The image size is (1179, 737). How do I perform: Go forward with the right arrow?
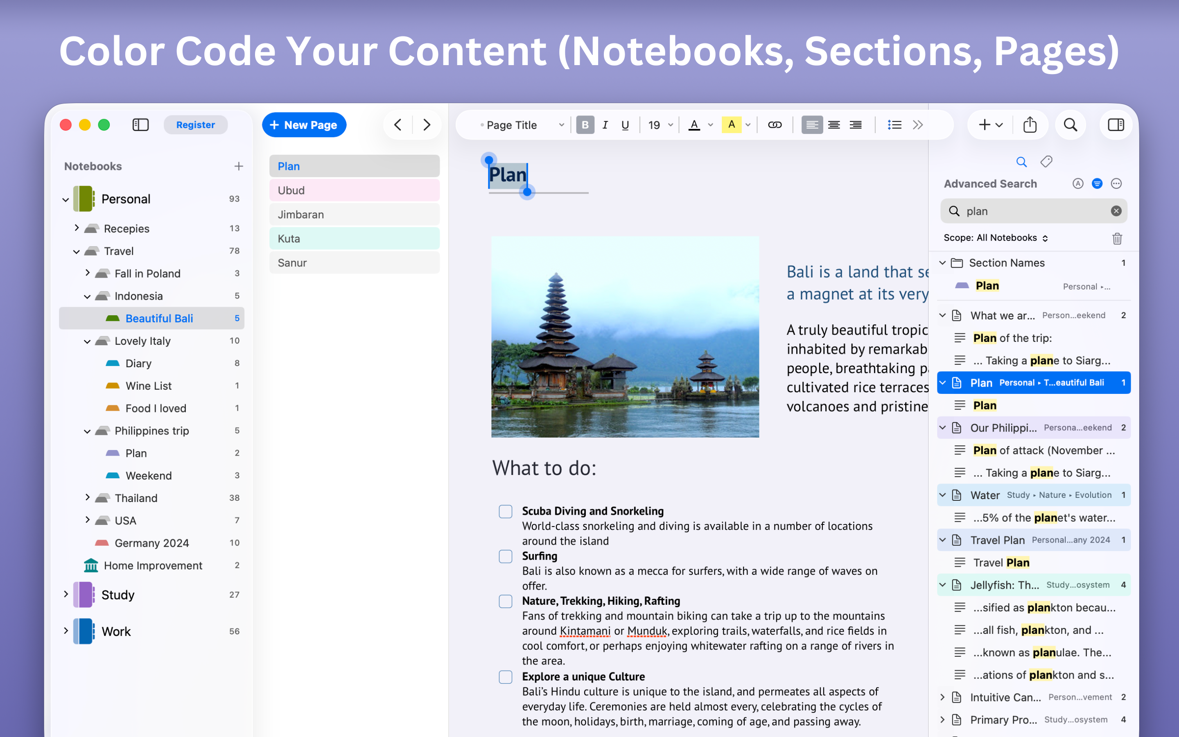[x=427, y=125]
